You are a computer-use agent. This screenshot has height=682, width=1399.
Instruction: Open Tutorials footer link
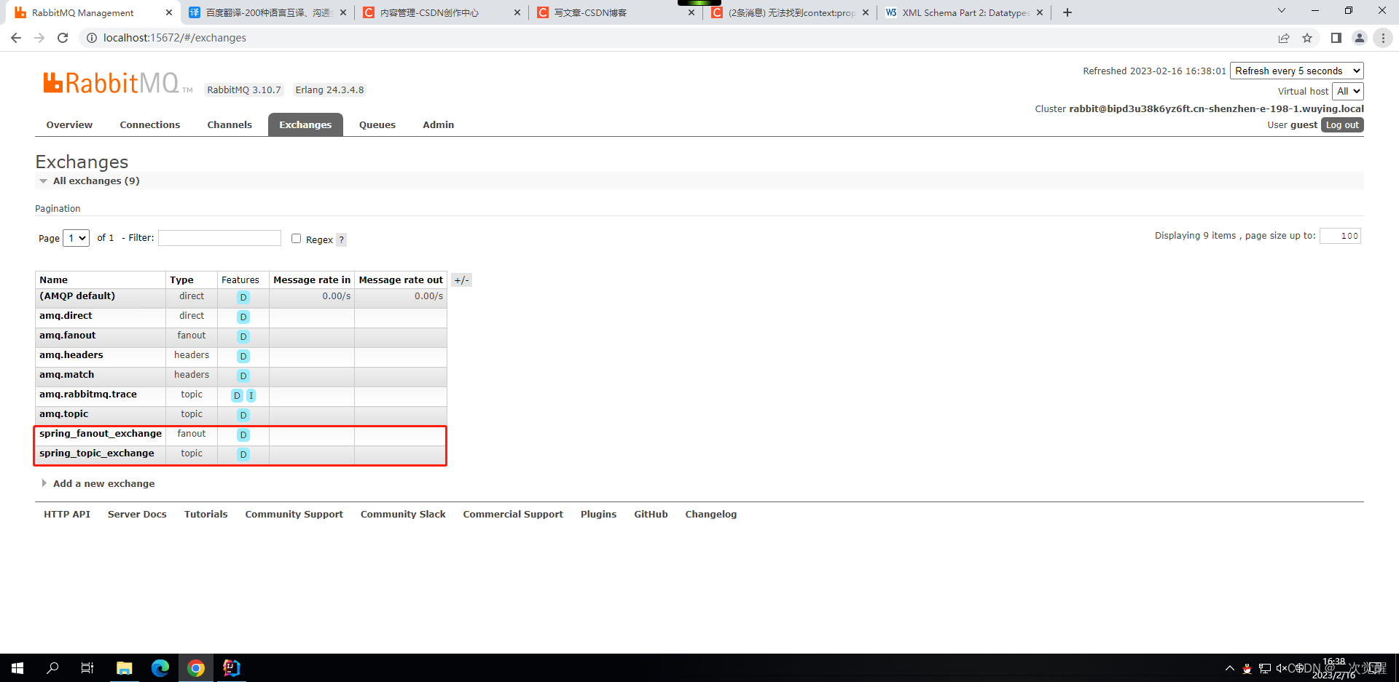click(206, 514)
